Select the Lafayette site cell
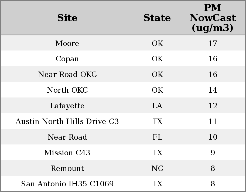Viewport: 246px width, 192px height. pos(67,106)
